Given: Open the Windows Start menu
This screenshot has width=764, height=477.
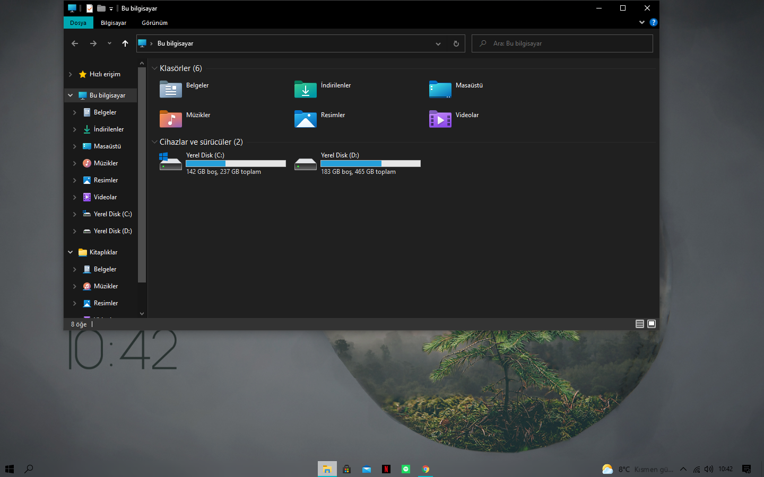Looking at the screenshot, I should [x=10, y=469].
